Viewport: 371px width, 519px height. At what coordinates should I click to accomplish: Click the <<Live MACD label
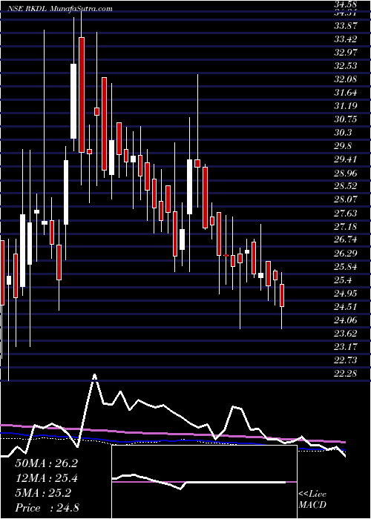click(312, 499)
